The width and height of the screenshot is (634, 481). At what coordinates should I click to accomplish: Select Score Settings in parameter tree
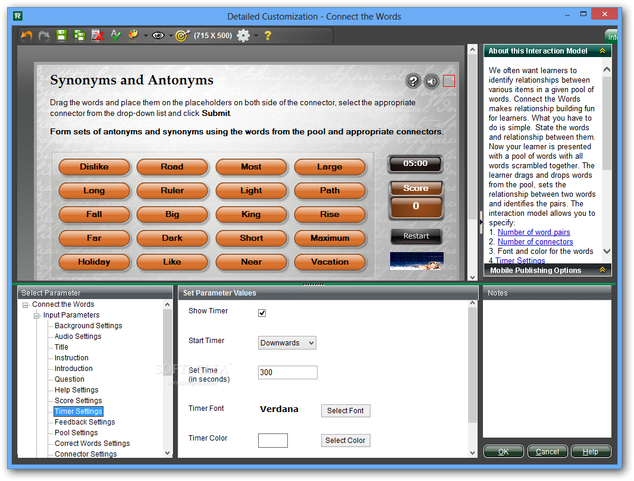(x=79, y=401)
